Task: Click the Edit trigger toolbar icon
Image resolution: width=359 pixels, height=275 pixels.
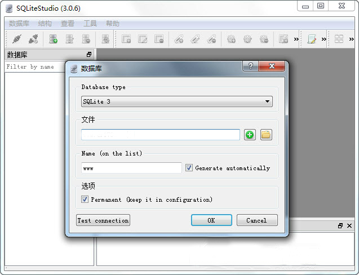Action: click(247, 39)
